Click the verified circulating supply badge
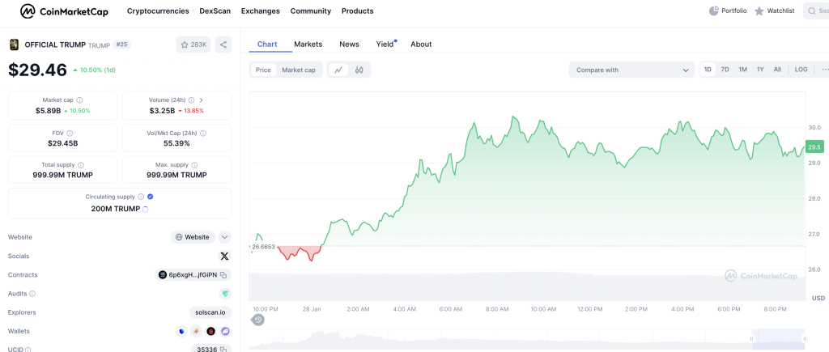 click(x=150, y=197)
